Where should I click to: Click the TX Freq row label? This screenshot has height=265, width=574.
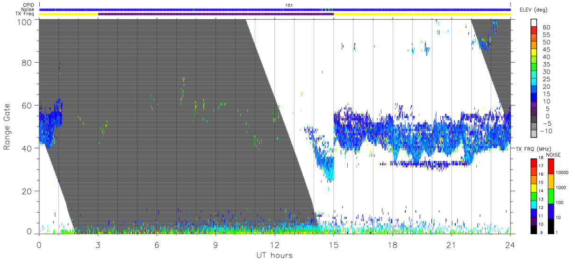point(26,14)
